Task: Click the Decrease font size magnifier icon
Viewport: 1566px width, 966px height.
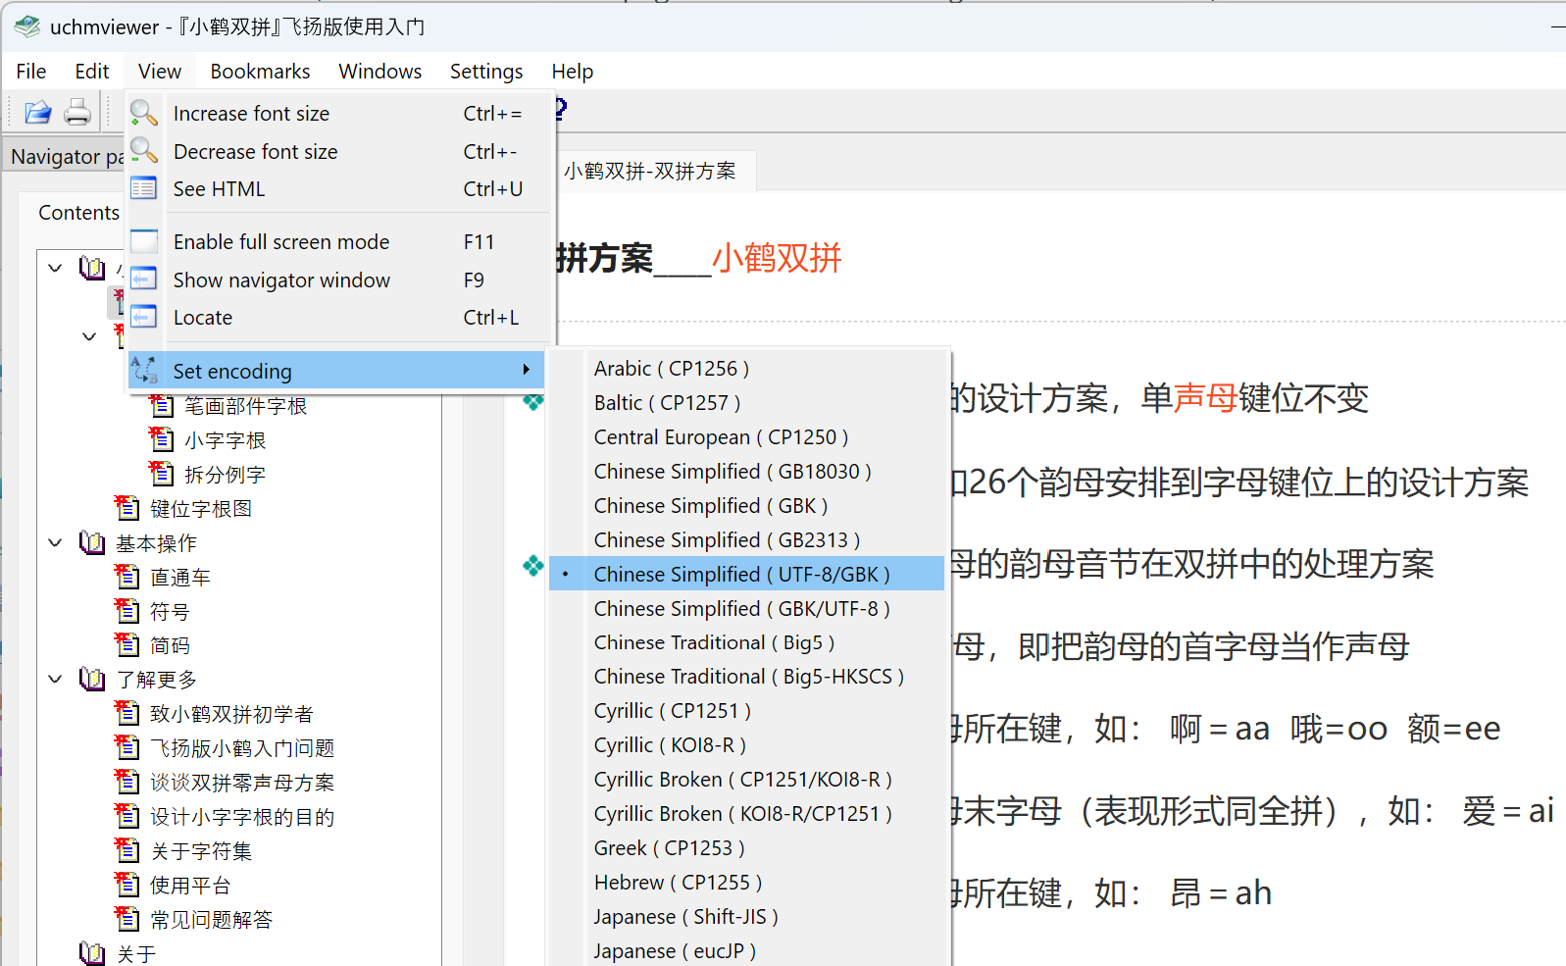Action: point(144,151)
